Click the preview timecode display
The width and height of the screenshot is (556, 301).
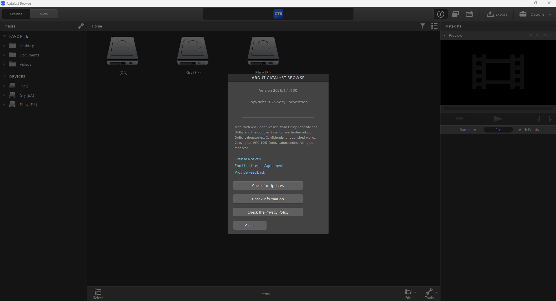tap(540, 35)
